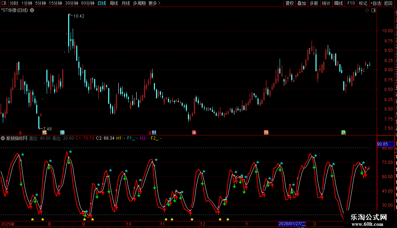397x228 pixels.
Task: Click the 2026/01/27/二 date marker
Action: point(292,224)
